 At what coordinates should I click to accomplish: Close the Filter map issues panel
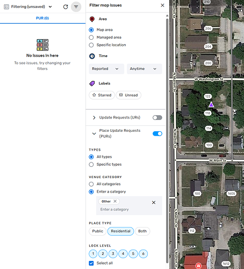point(162,5)
